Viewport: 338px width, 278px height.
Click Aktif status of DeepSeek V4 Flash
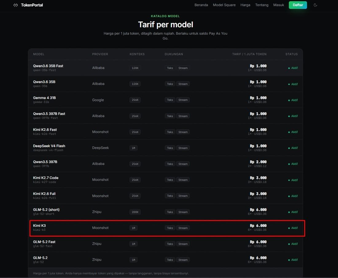click(293, 148)
